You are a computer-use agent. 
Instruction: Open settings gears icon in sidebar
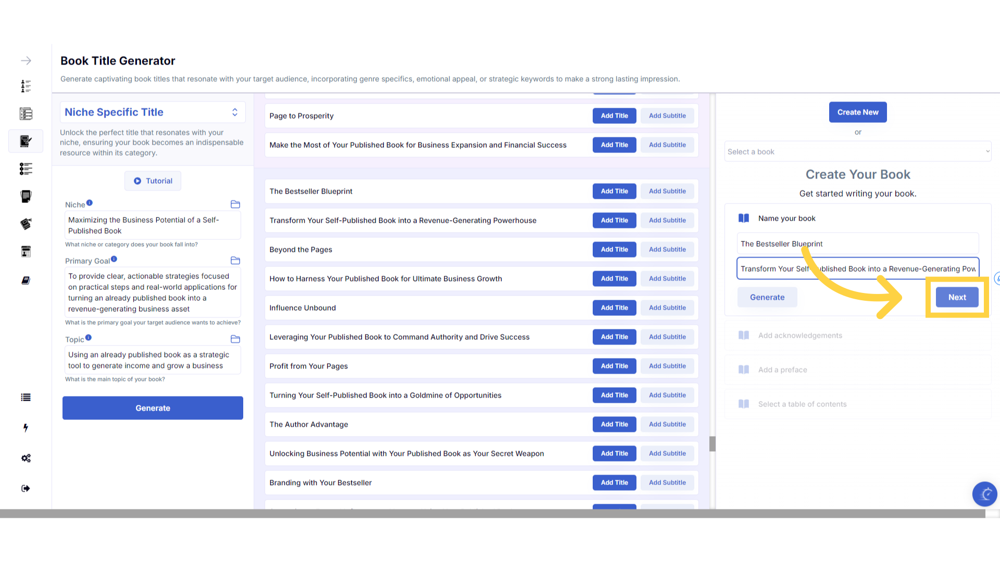point(26,458)
